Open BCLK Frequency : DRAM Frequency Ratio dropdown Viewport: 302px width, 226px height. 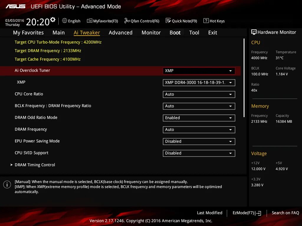(x=199, y=106)
